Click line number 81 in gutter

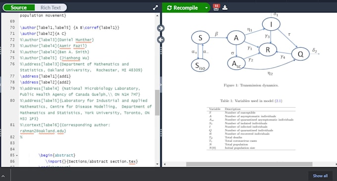tap(12, 125)
